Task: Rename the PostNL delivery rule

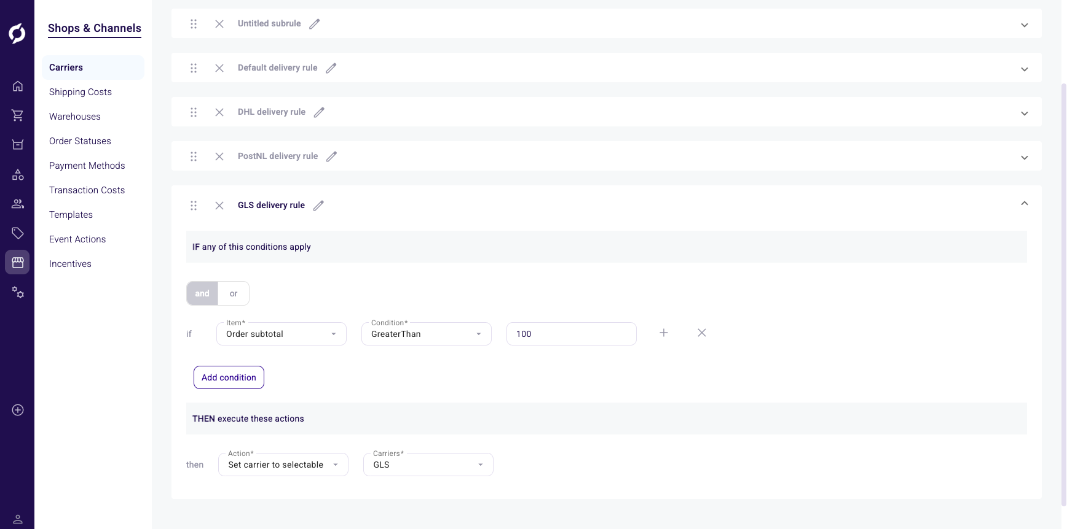Action: pos(332,156)
